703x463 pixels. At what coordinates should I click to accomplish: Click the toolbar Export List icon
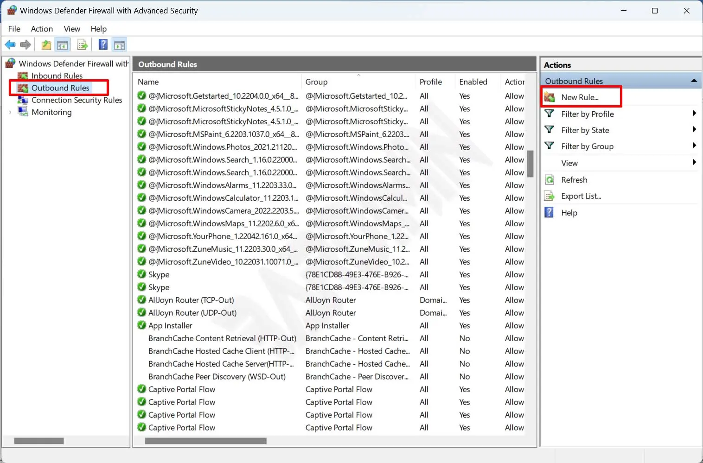coord(82,45)
